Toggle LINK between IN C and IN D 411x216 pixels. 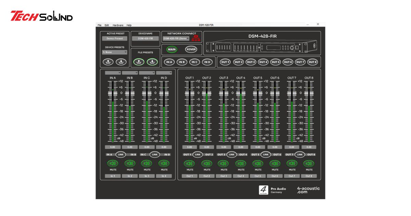pyautogui.click(x=155, y=154)
